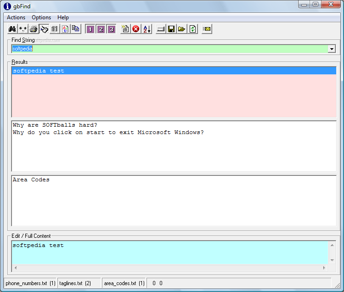Click the 'Why are SOFTballs hard?' line
Viewport: 344px width, 292px height.
55,125
